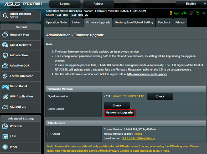Click the Adaptive QoS gauge icon

pyautogui.click(x=5, y=65)
